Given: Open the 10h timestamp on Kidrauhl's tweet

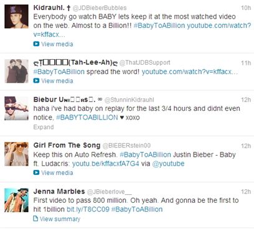Looking at the screenshot, I should 246,8.
